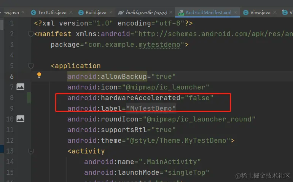Close the build.gradle (:app) tab

(171, 12)
